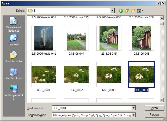Close the Avaa dialog
The height and width of the screenshot is (121, 167).
(x=163, y=3)
